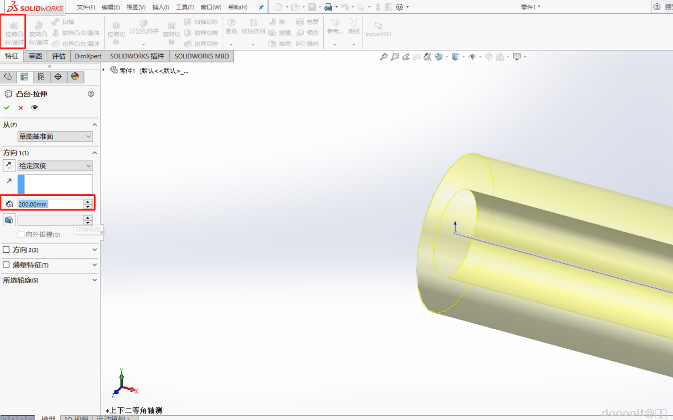Click the help question mark beside 凸台-拉伸
The image size is (673, 420).
click(x=91, y=94)
